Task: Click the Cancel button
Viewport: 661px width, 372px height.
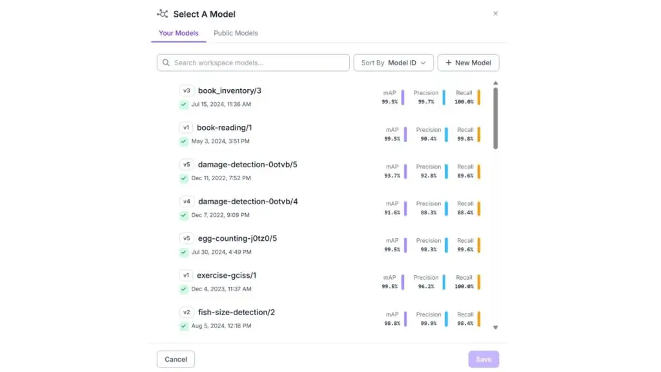Action: tap(176, 359)
